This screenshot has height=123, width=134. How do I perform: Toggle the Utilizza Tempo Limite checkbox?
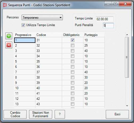pos(23,25)
